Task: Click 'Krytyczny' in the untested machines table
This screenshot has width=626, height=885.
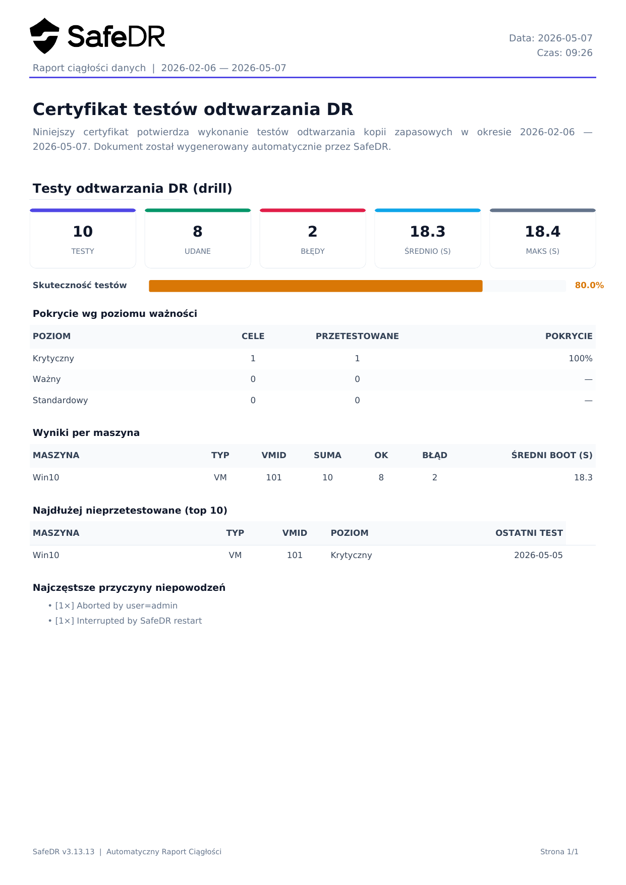Action: [x=352, y=556]
